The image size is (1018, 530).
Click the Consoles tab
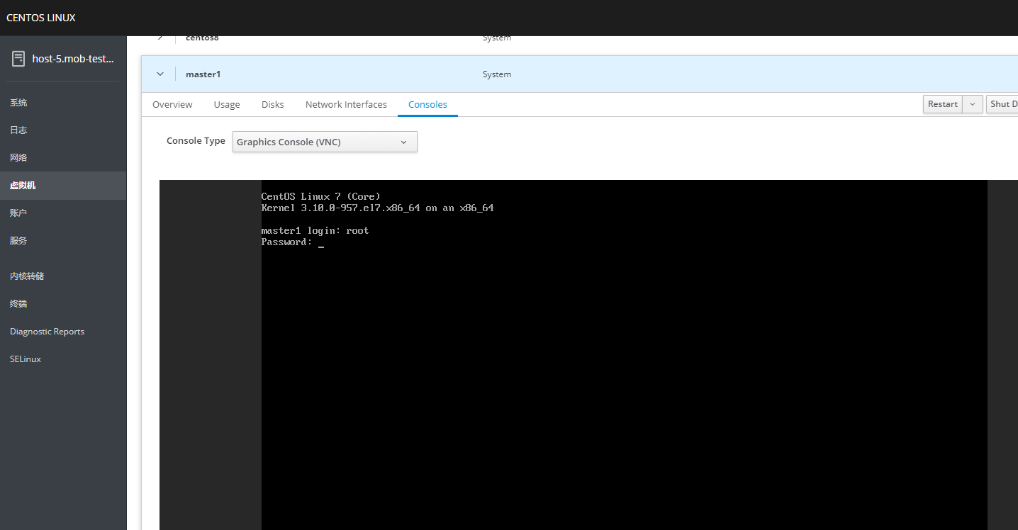(427, 105)
